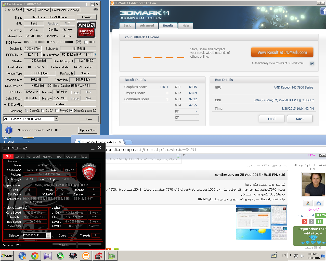
Task: Open The Witcher wolf icon on taskbar
Action: [73, 256]
